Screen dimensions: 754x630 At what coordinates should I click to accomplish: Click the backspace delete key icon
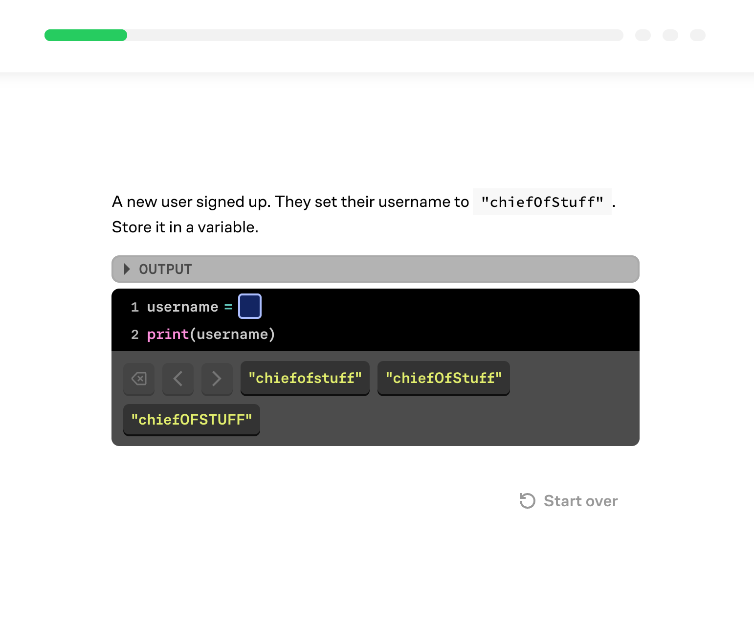coord(139,379)
